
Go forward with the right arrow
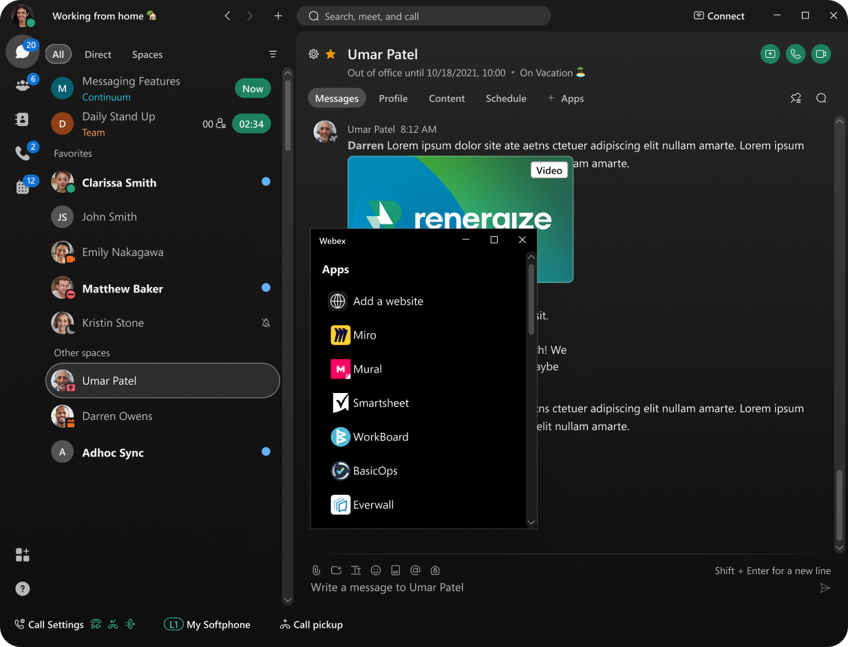coord(250,16)
